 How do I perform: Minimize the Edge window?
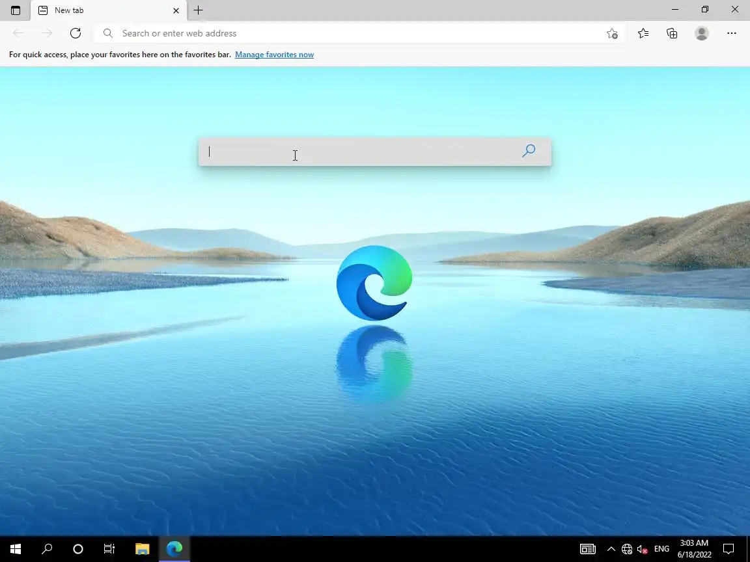pyautogui.click(x=675, y=10)
